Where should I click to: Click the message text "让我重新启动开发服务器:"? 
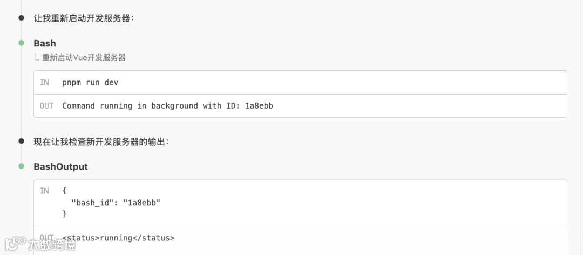tap(84, 18)
